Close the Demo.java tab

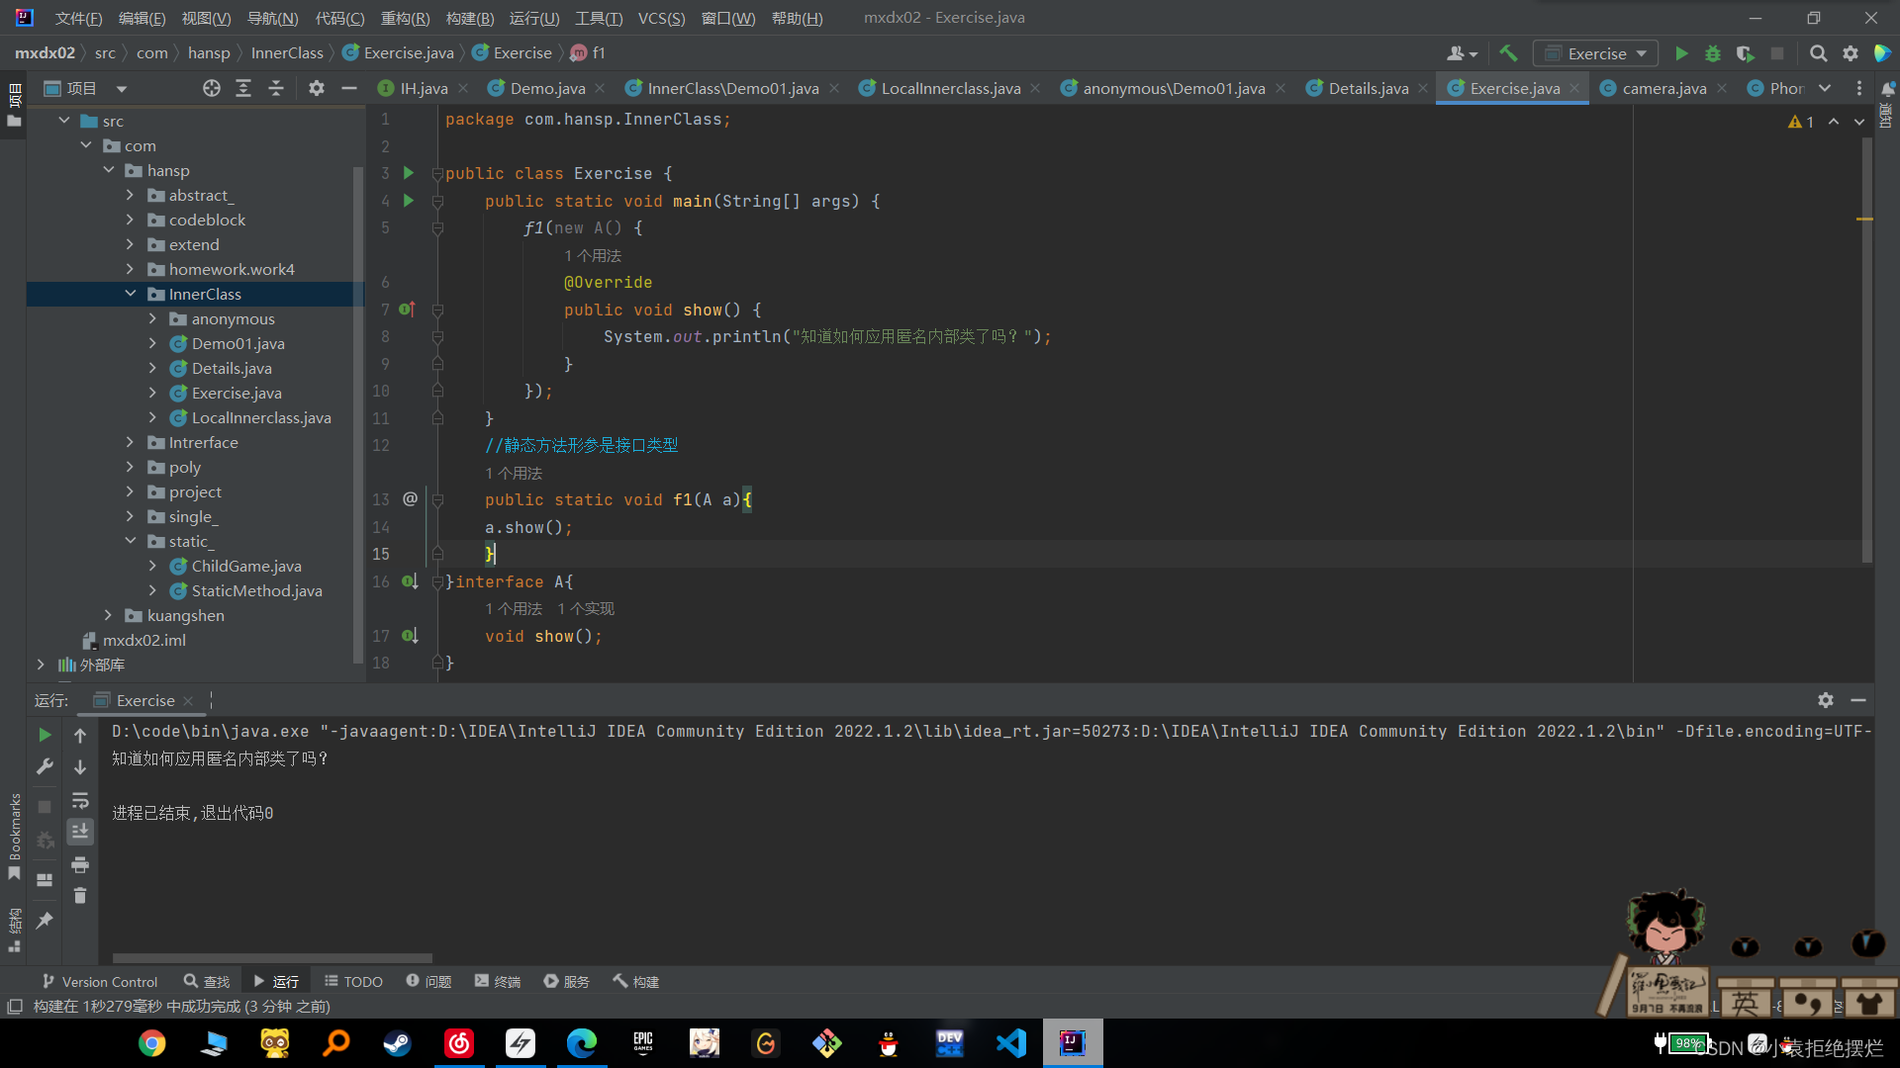(x=600, y=88)
